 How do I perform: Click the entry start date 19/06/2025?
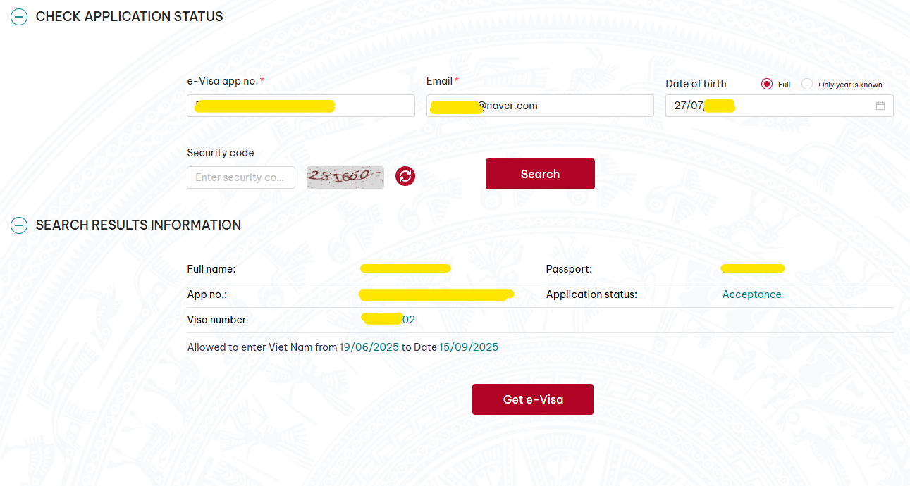pyautogui.click(x=369, y=347)
